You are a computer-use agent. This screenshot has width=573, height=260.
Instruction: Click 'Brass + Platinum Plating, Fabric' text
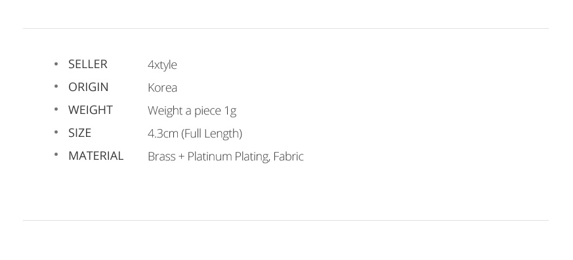coord(226,157)
